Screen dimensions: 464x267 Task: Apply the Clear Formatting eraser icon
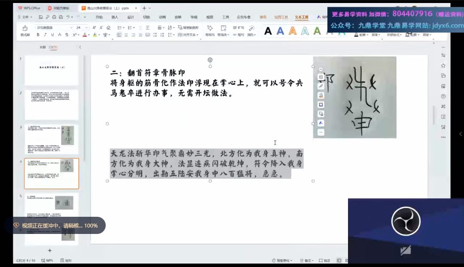tap(108, 27)
